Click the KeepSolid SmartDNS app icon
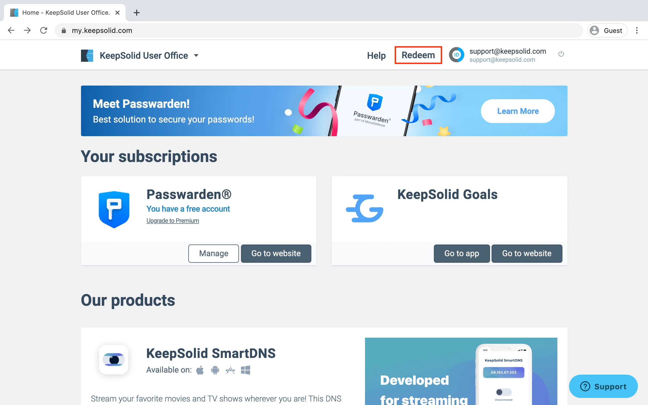Viewport: 648px width, 405px height. (x=114, y=359)
